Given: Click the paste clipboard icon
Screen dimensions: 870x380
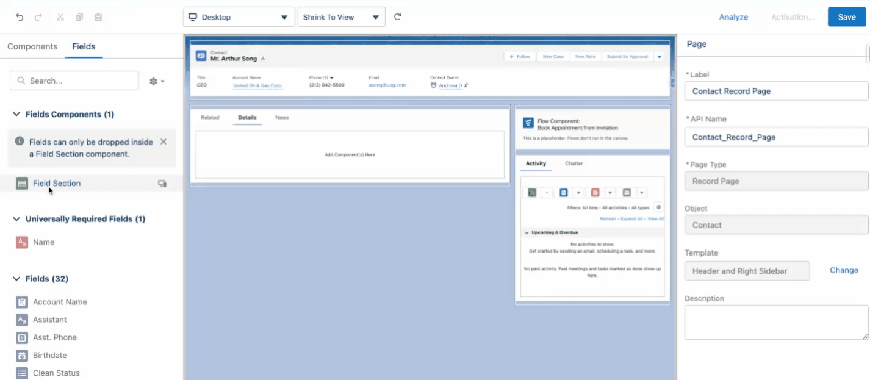Looking at the screenshot, I should (98, 17).
